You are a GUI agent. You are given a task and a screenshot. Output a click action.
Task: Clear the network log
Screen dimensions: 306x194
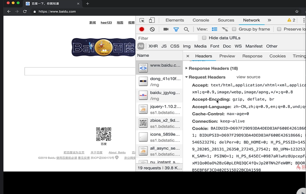click(x=152, y=29)
